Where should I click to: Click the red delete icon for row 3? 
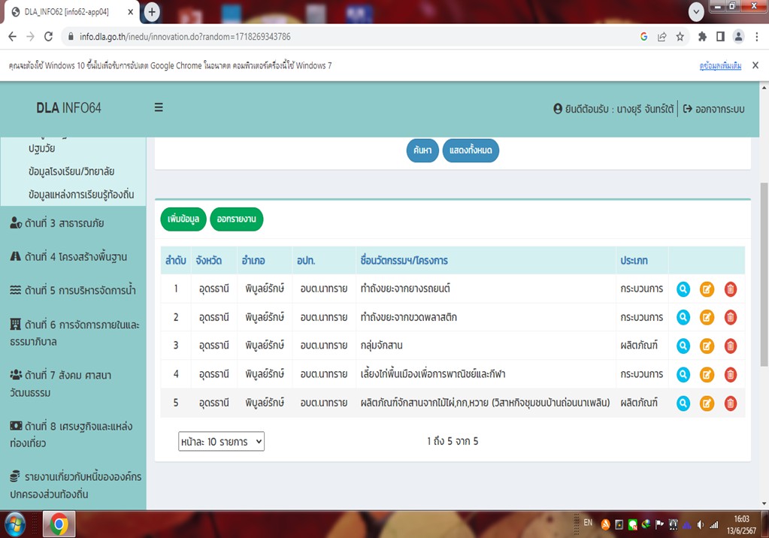[730, 346]
